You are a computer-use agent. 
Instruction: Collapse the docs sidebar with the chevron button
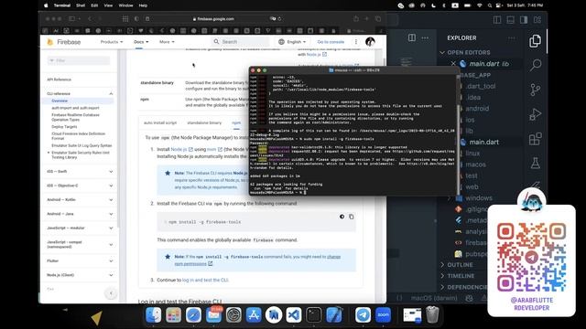111,293
